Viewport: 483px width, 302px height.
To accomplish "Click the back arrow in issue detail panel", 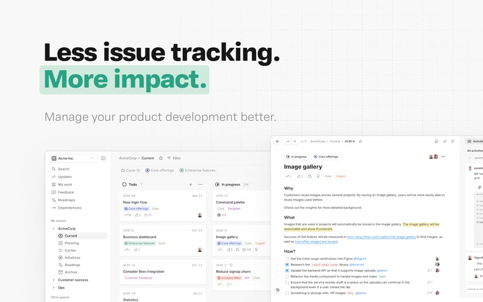I will click(278, 141).
